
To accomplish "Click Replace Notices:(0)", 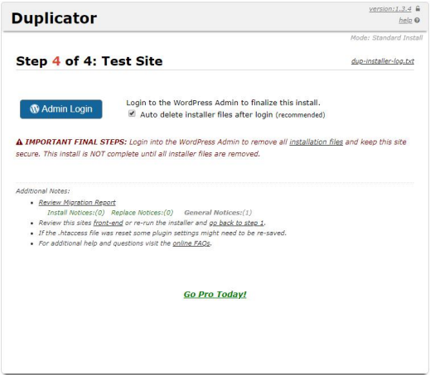I will pyautogui.click(x=143, y=213).
